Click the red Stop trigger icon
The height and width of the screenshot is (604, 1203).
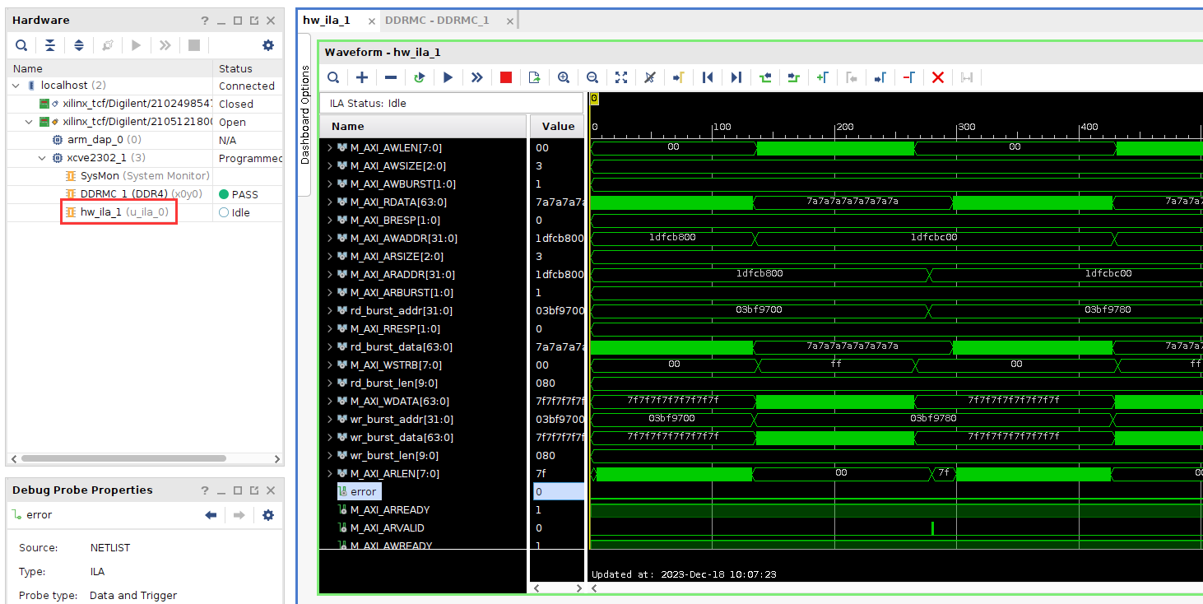point(506,77)
